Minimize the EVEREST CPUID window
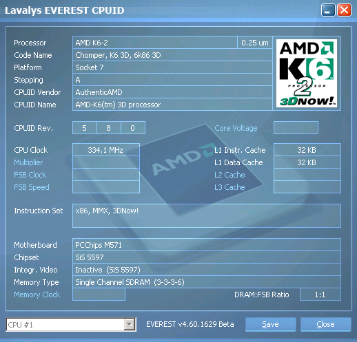The image size is (357, 342). coord(328,10)
